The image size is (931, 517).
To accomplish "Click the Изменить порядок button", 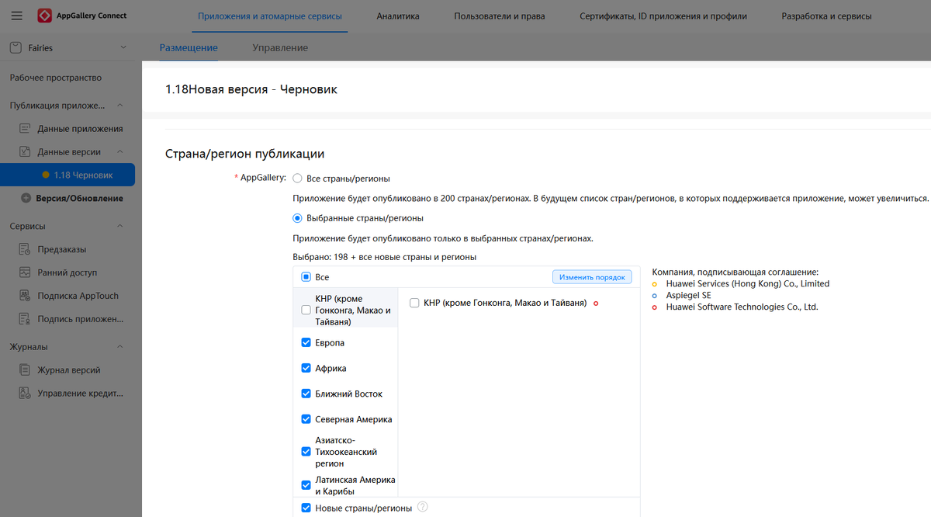I will [592, 276].
